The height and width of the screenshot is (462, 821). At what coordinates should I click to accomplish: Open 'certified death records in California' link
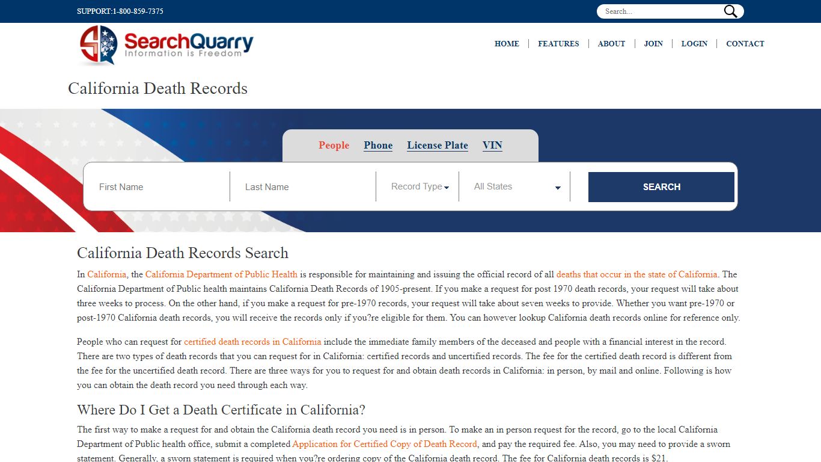(x=252, y=342)
